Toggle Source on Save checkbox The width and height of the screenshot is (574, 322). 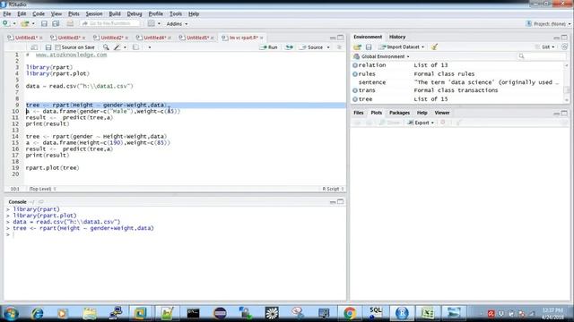pyautogui.click(x=57, y=47)
